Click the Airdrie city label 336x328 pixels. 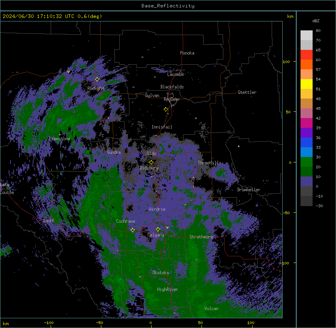(157, 209)
